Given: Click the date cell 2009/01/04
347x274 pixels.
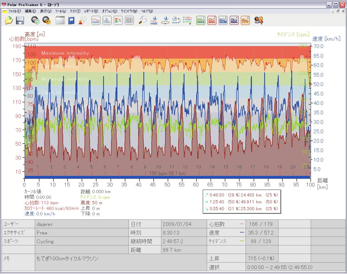Looking at the screenshot, I should click(x=184, y=224).
